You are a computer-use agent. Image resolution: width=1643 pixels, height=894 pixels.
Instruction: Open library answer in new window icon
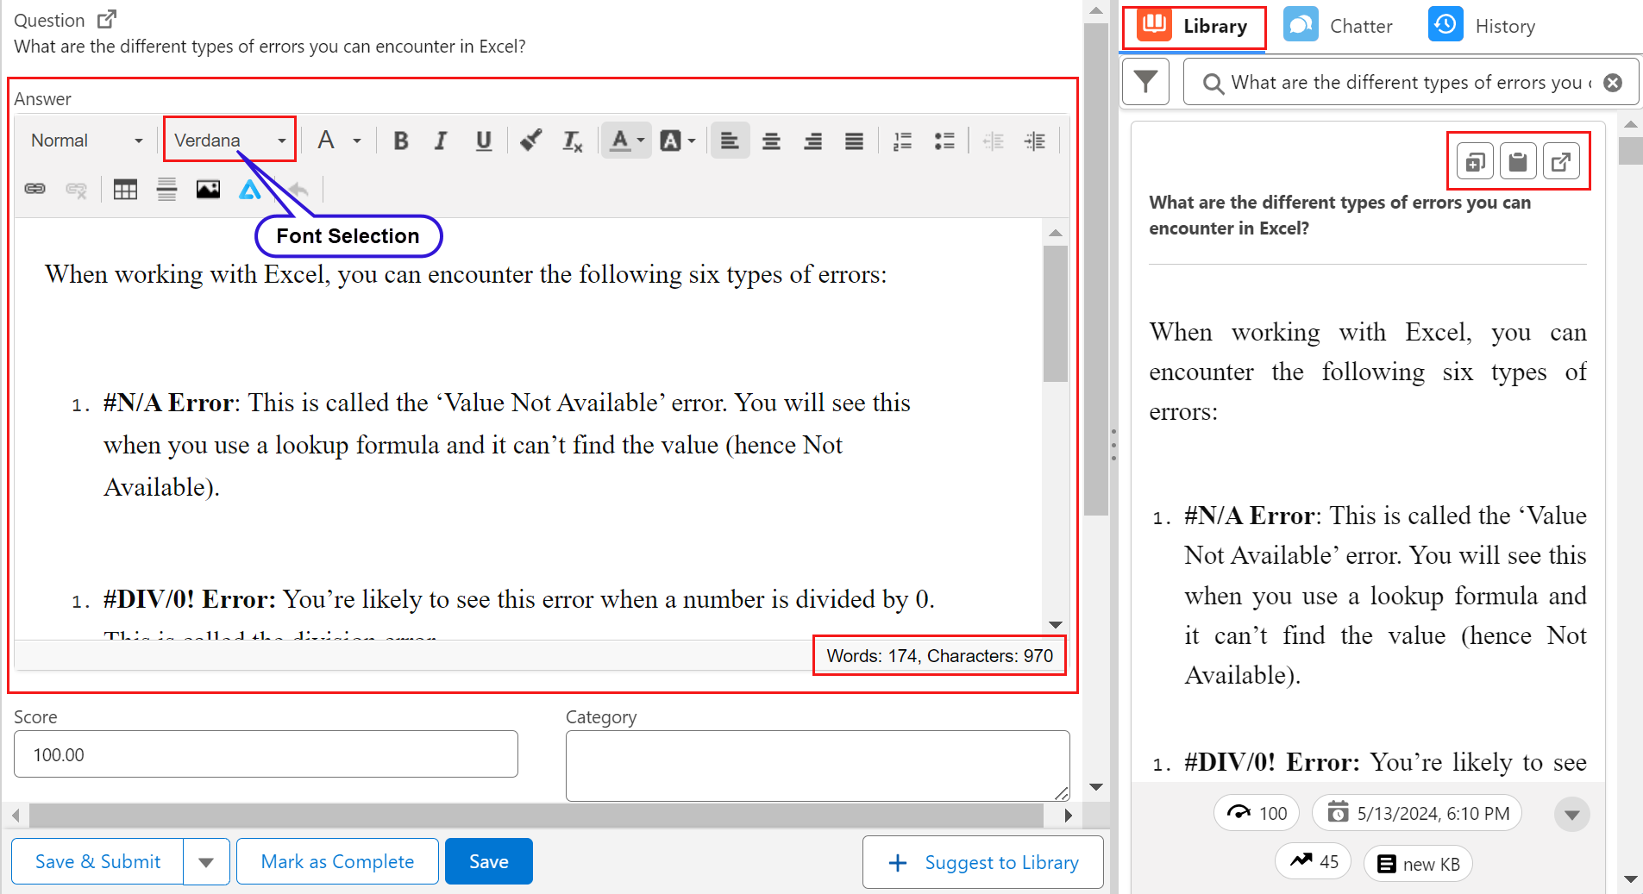[x=1561, y=162]
